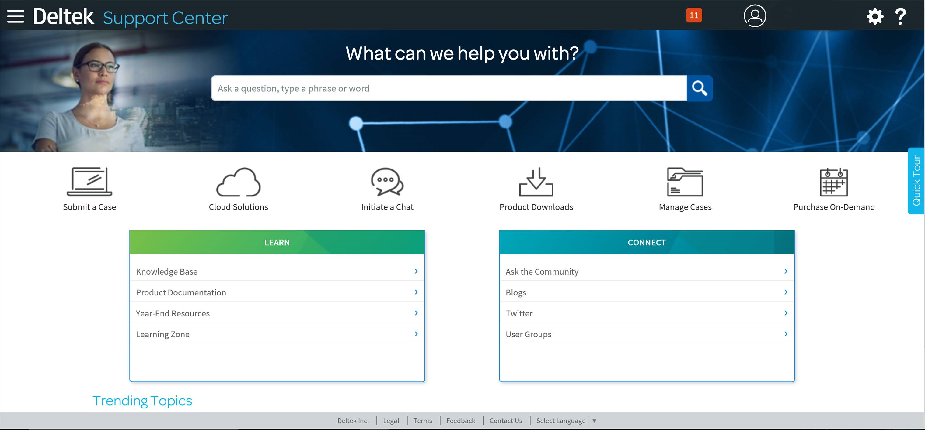
Task: Click the Feedback footer link
Action: pyautogui.click(x=461, y=420)
